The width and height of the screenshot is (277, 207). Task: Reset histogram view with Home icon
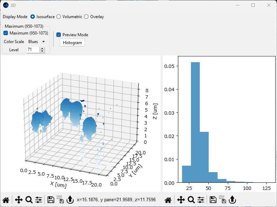(x=168, y=200)
